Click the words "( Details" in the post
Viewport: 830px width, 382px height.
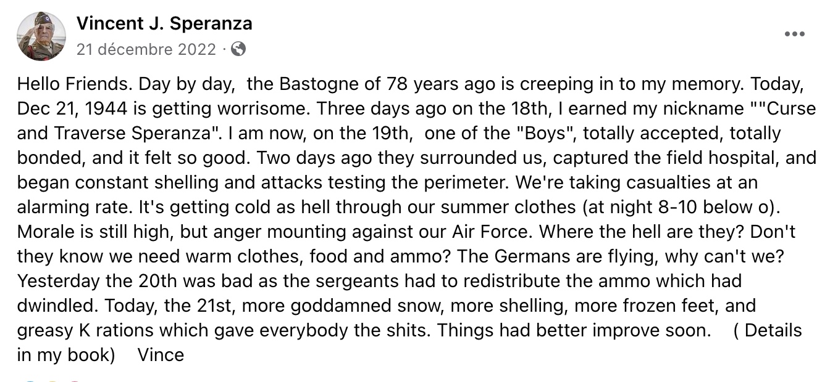[x=767, y=330]
